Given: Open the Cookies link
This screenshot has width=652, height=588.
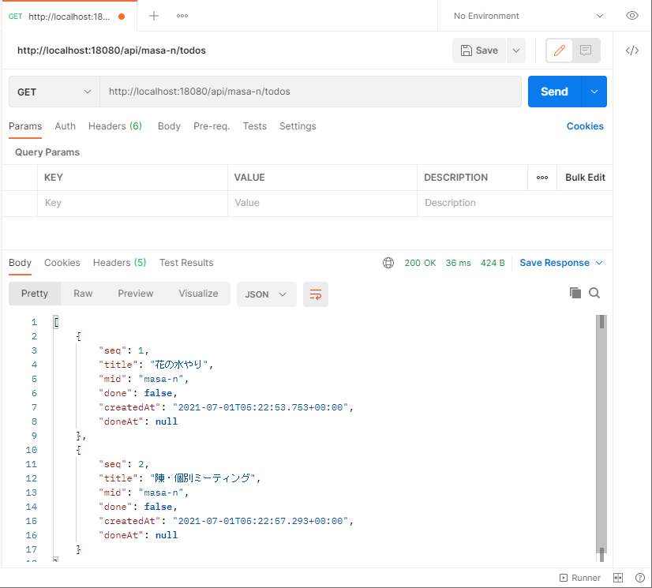Looking at the screenshot, I should 585,126.
